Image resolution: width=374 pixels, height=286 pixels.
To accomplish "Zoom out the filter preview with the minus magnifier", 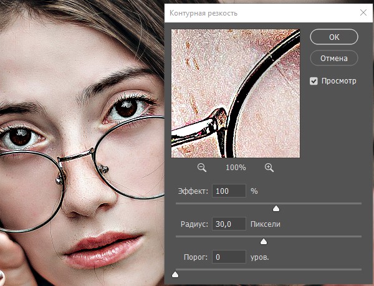I will click(x=202, y=168).
